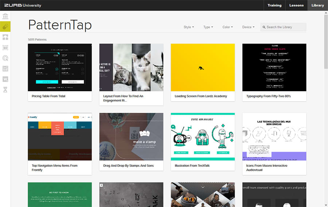Open the Lessons nav tab
Screen dimensions: 328x207
[296, 5]
